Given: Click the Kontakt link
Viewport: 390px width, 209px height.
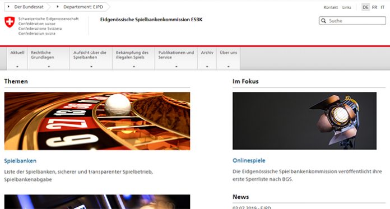Looking at the screenshot, I should tap(331, 7).
